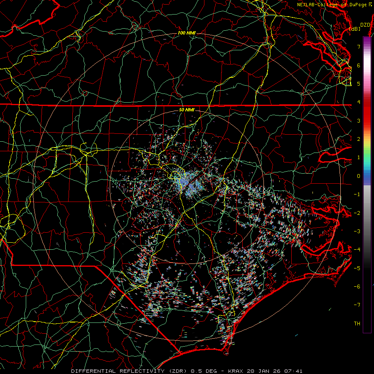Click the "-3" value on the dB scale
374x374 pixels.
[357, 231]
